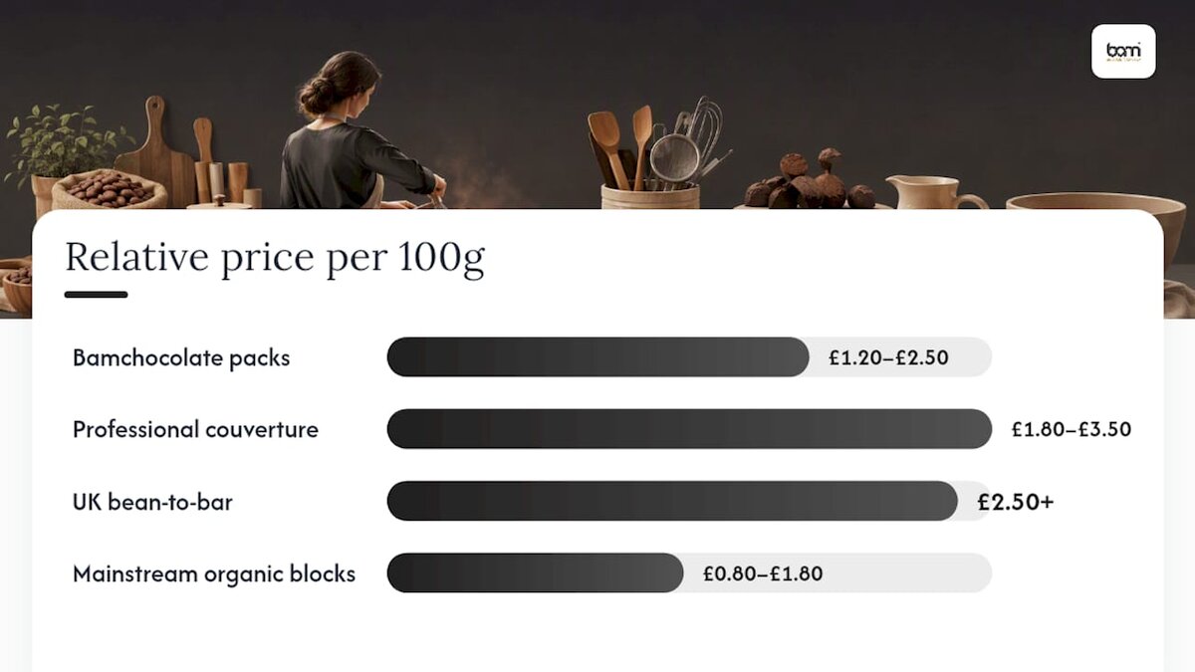Click the £1.80–£3.50 price text
This screenshot has height=672, width=1195.
(1072, 430)
